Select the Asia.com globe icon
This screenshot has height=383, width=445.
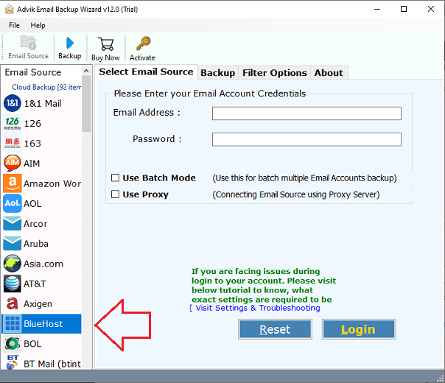pos(13,264)
